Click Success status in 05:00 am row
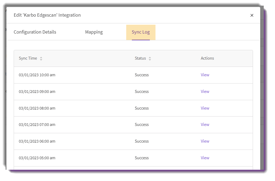275x181 pixels. [x=142, y=158]
